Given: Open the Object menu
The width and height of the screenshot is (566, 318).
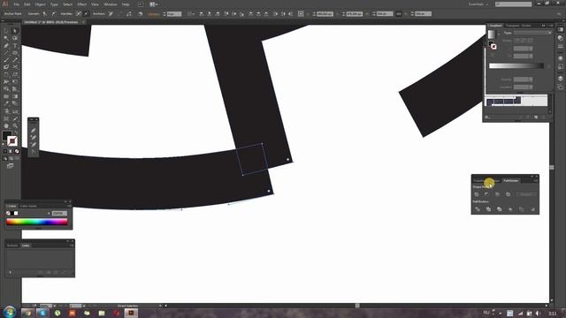Looking at the screenshot, I should coord(40,4).
